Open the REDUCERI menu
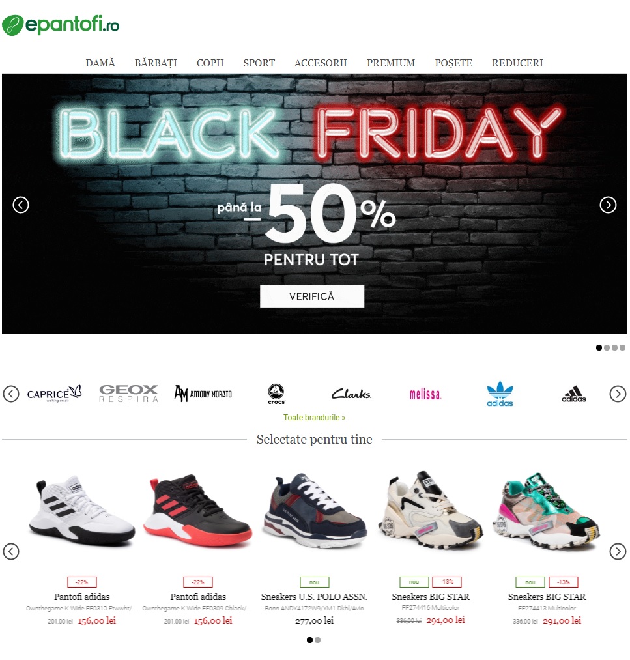Viewport: 630px width, 660px height. (517, 63)
